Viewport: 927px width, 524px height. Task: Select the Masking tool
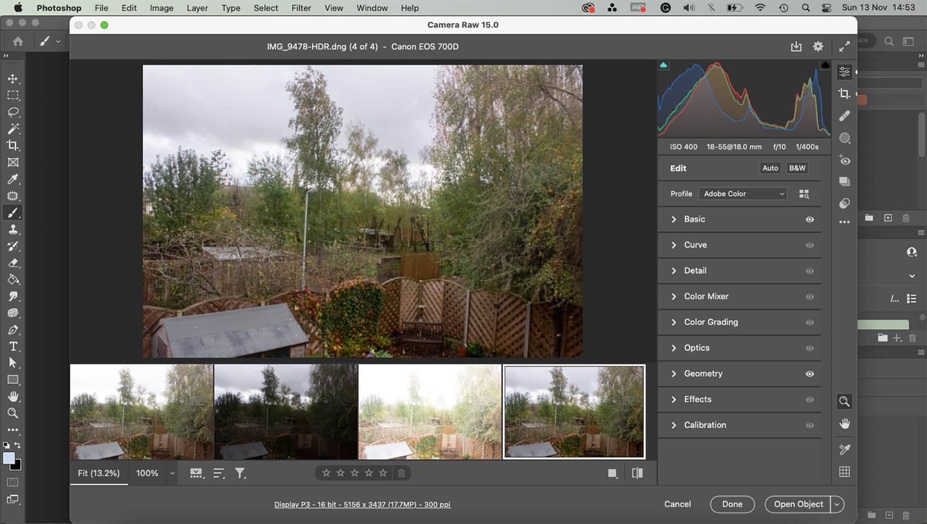[844, 137]
